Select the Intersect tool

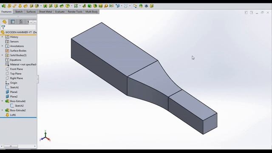click(106, 6)
